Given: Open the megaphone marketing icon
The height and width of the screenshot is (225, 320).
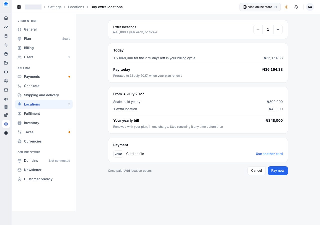Looking at the screenshot, I should point(6,99).
